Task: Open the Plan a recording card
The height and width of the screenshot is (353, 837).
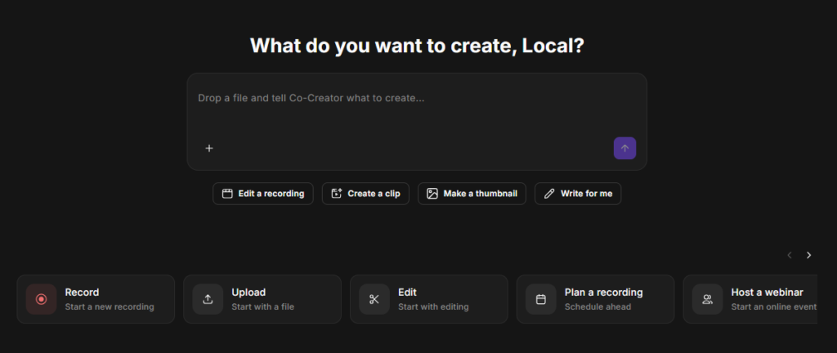Action: (595, 299)
